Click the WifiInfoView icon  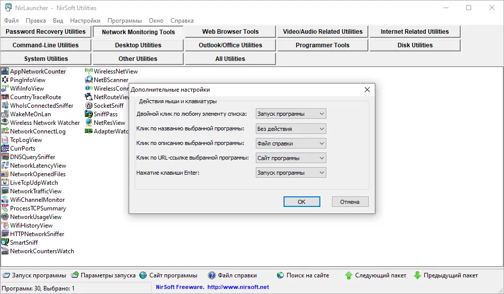pyautogui.click(x=5, y=89)
